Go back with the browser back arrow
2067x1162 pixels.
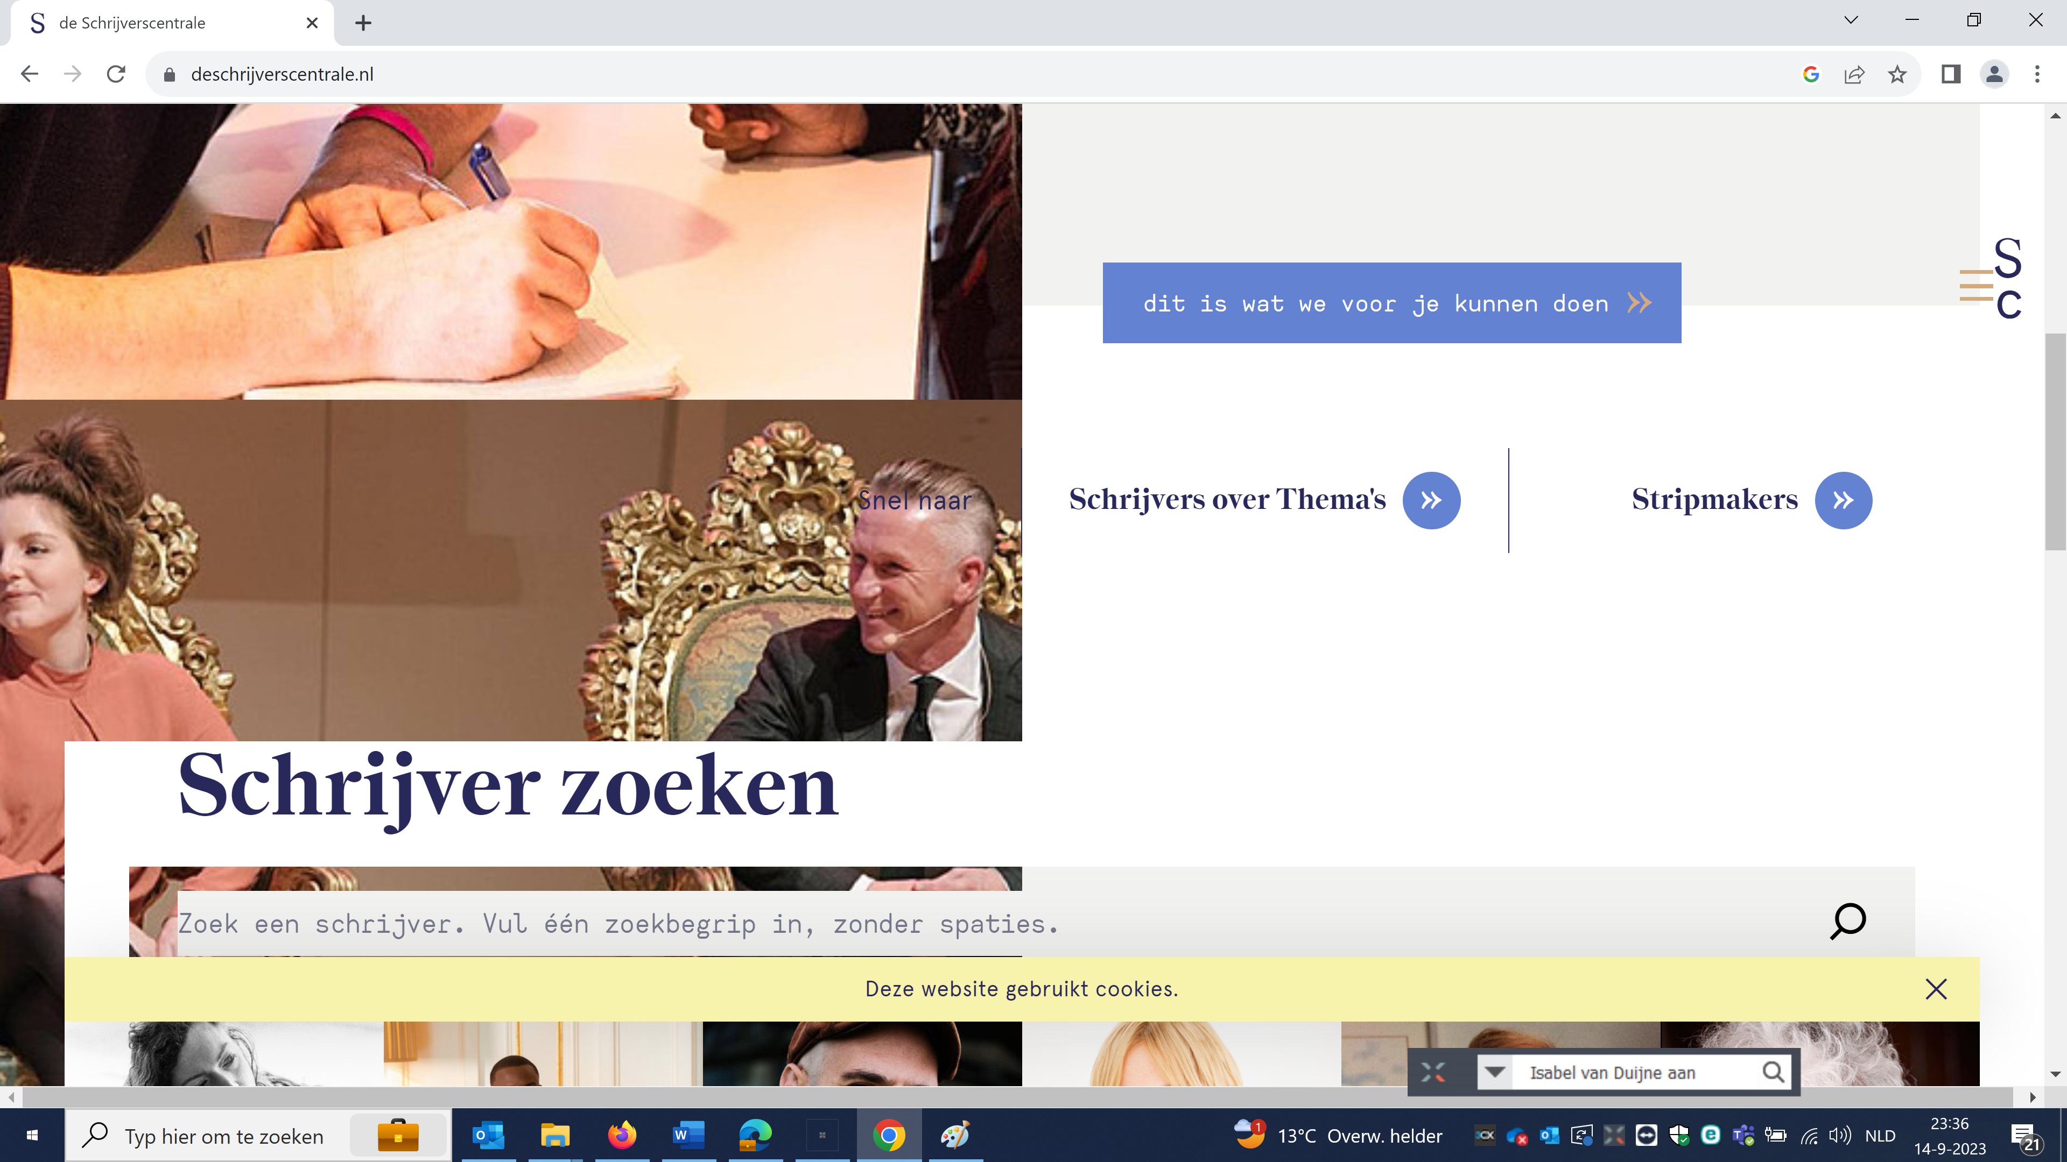[x=30, y=75]
